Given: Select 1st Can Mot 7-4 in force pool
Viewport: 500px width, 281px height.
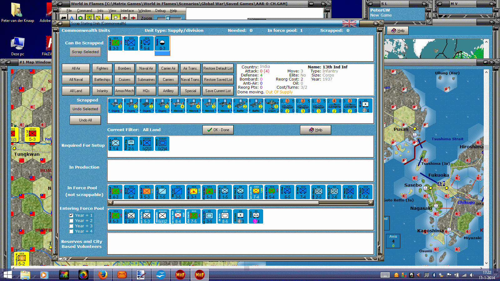Looking at the screenshot, I should click(256, 192).
